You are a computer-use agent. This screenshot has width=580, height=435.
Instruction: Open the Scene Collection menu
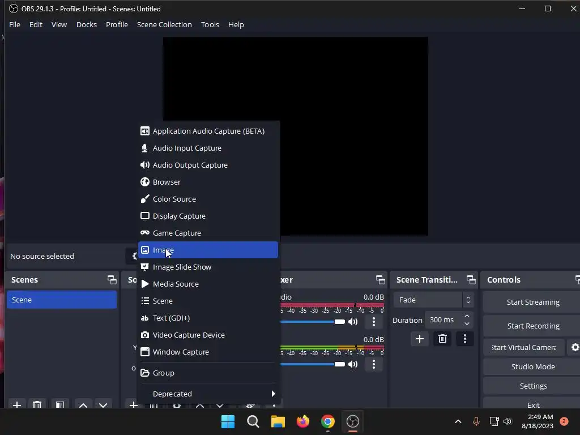click(x=164, y=24)
